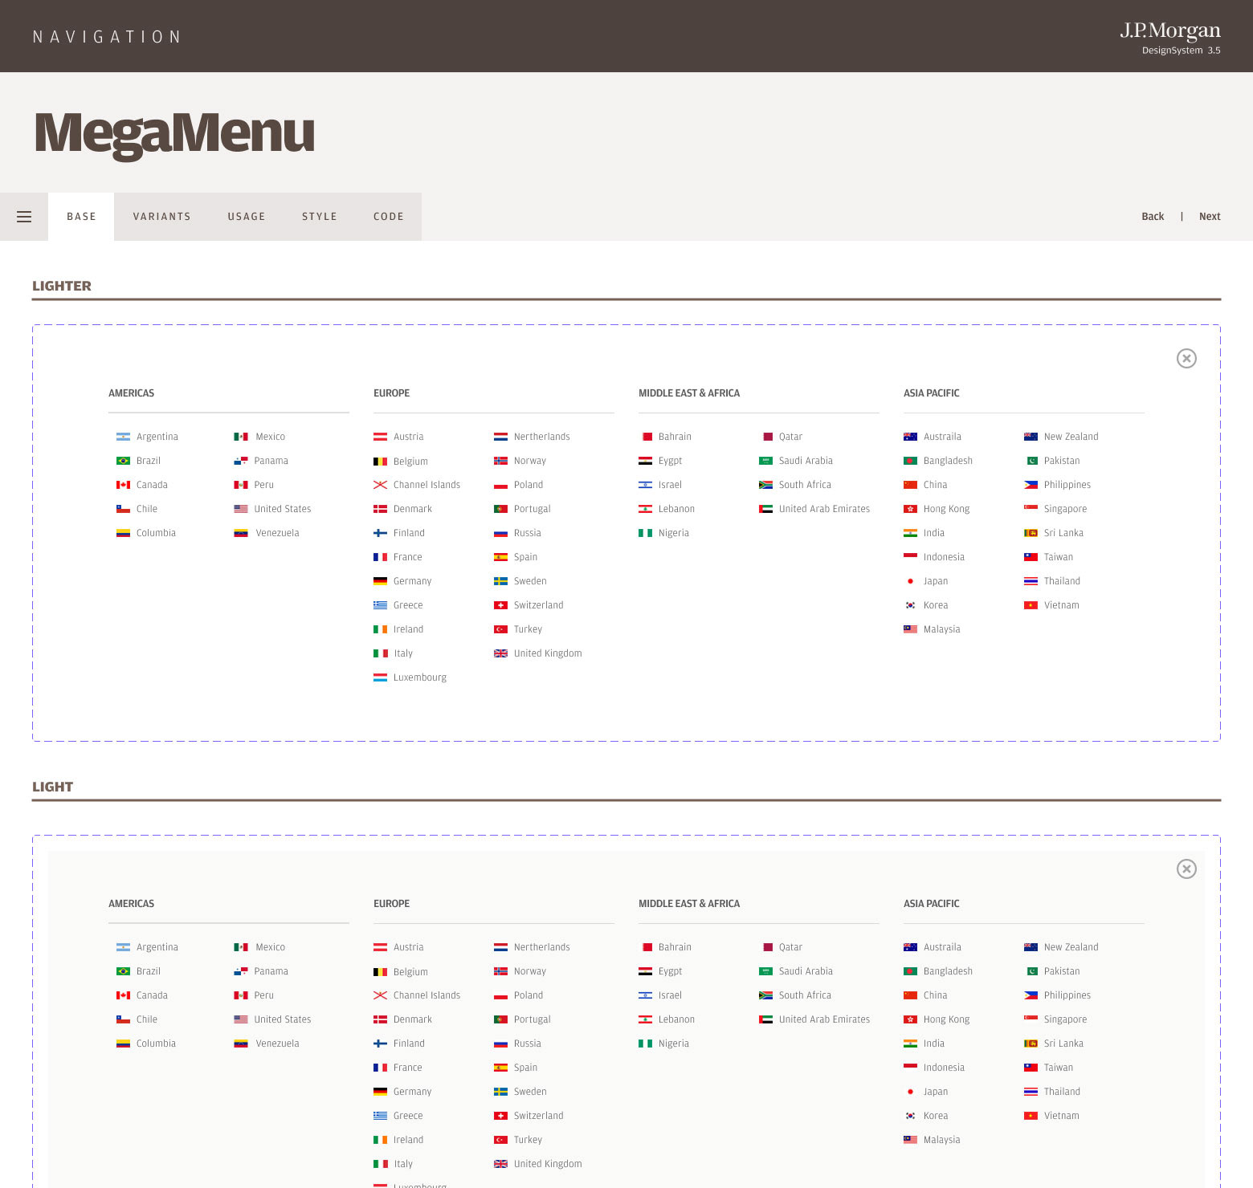Viewport: 1253px width, 1188px height.
Task: Click the Germany flag in the Lighter panel
Action: (380, 581)
